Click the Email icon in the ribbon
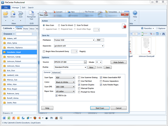168x126 pixels. [x=13, y=13]
